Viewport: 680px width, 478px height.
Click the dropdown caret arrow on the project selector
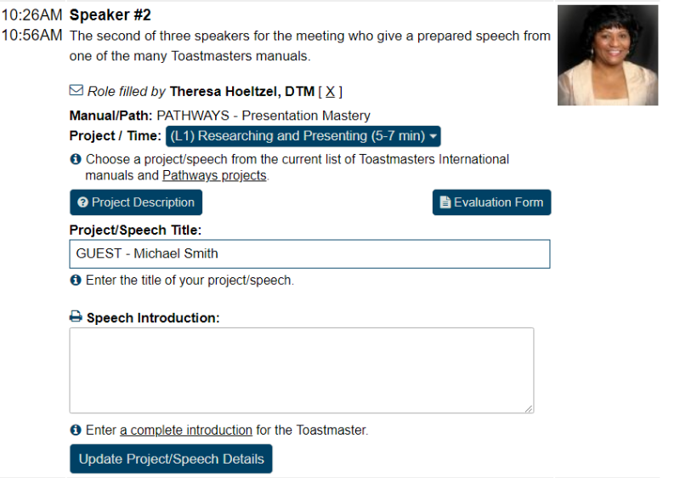433,136
